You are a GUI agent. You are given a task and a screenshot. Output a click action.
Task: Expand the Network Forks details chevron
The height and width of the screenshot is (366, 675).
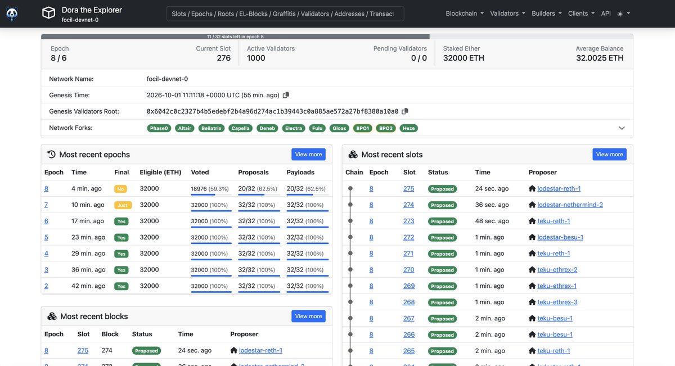622,128
